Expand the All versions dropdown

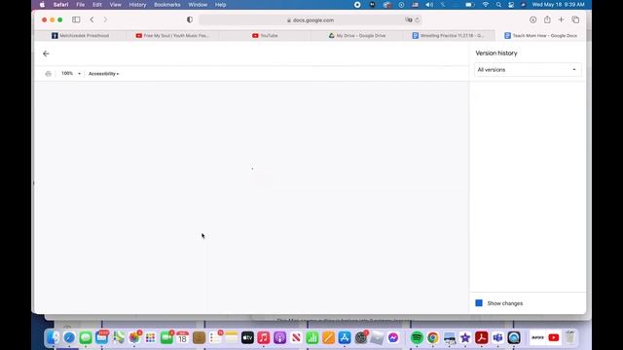[x=528, y=70]
